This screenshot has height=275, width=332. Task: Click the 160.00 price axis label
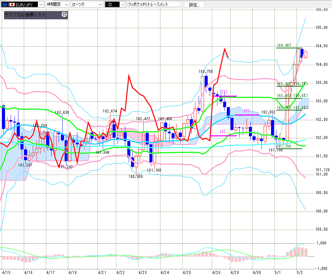321,211
